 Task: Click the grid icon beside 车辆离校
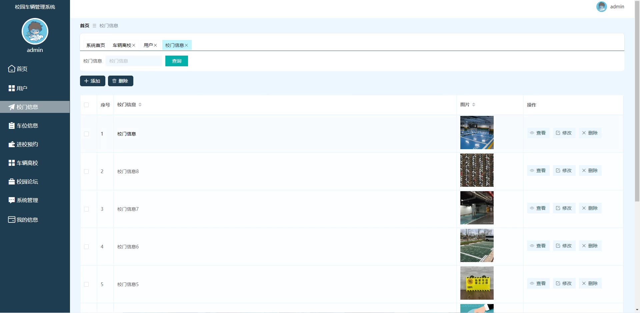click(x=12, y=163)
